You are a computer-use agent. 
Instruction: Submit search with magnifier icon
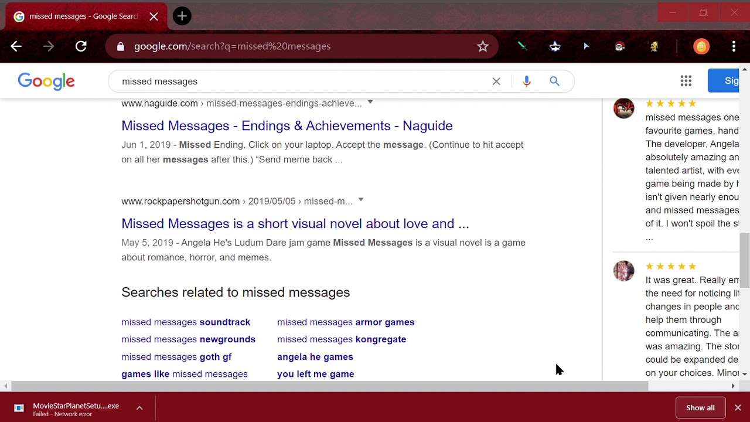pos(554,81)
